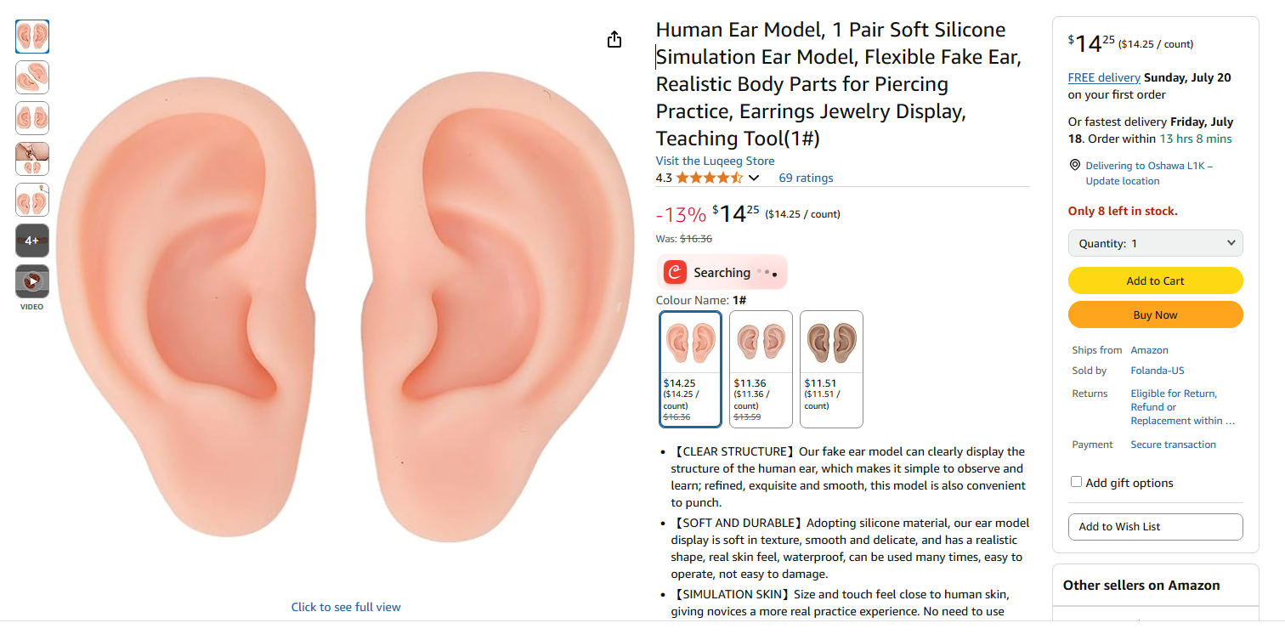
Task: Click the location pin icon by delivery address
Action: tap(1074, 166)
